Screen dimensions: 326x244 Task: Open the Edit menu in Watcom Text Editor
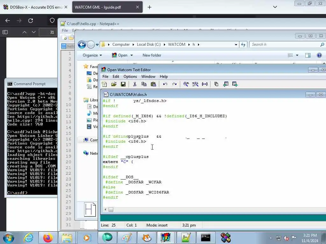[116, 77]
